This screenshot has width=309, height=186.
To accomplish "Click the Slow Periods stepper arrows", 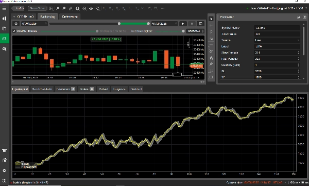I will pos(299,53).
